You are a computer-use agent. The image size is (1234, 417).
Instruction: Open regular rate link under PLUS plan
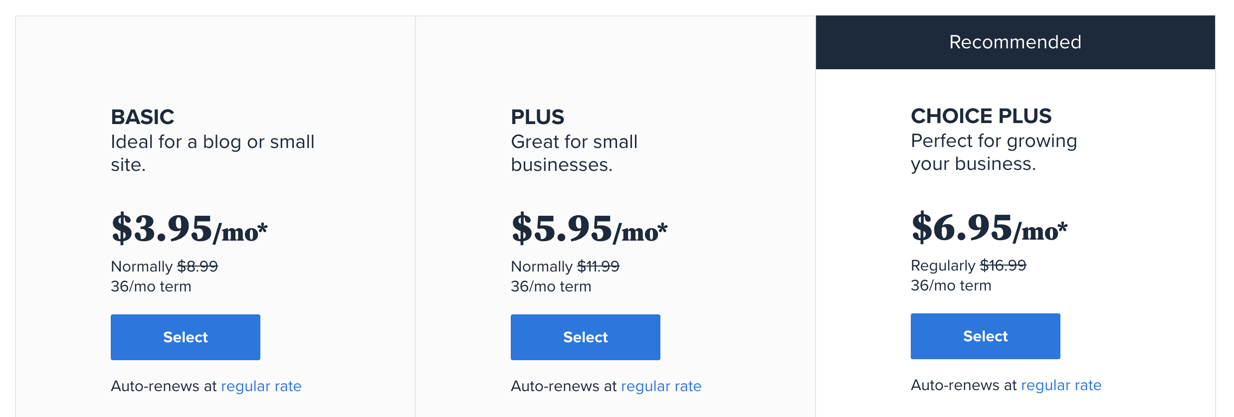click(x=661, y=386)
